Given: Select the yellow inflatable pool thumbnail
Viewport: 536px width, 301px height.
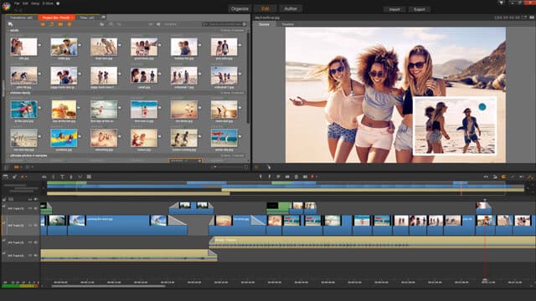Looking at the screenshot, I should 64,138.
